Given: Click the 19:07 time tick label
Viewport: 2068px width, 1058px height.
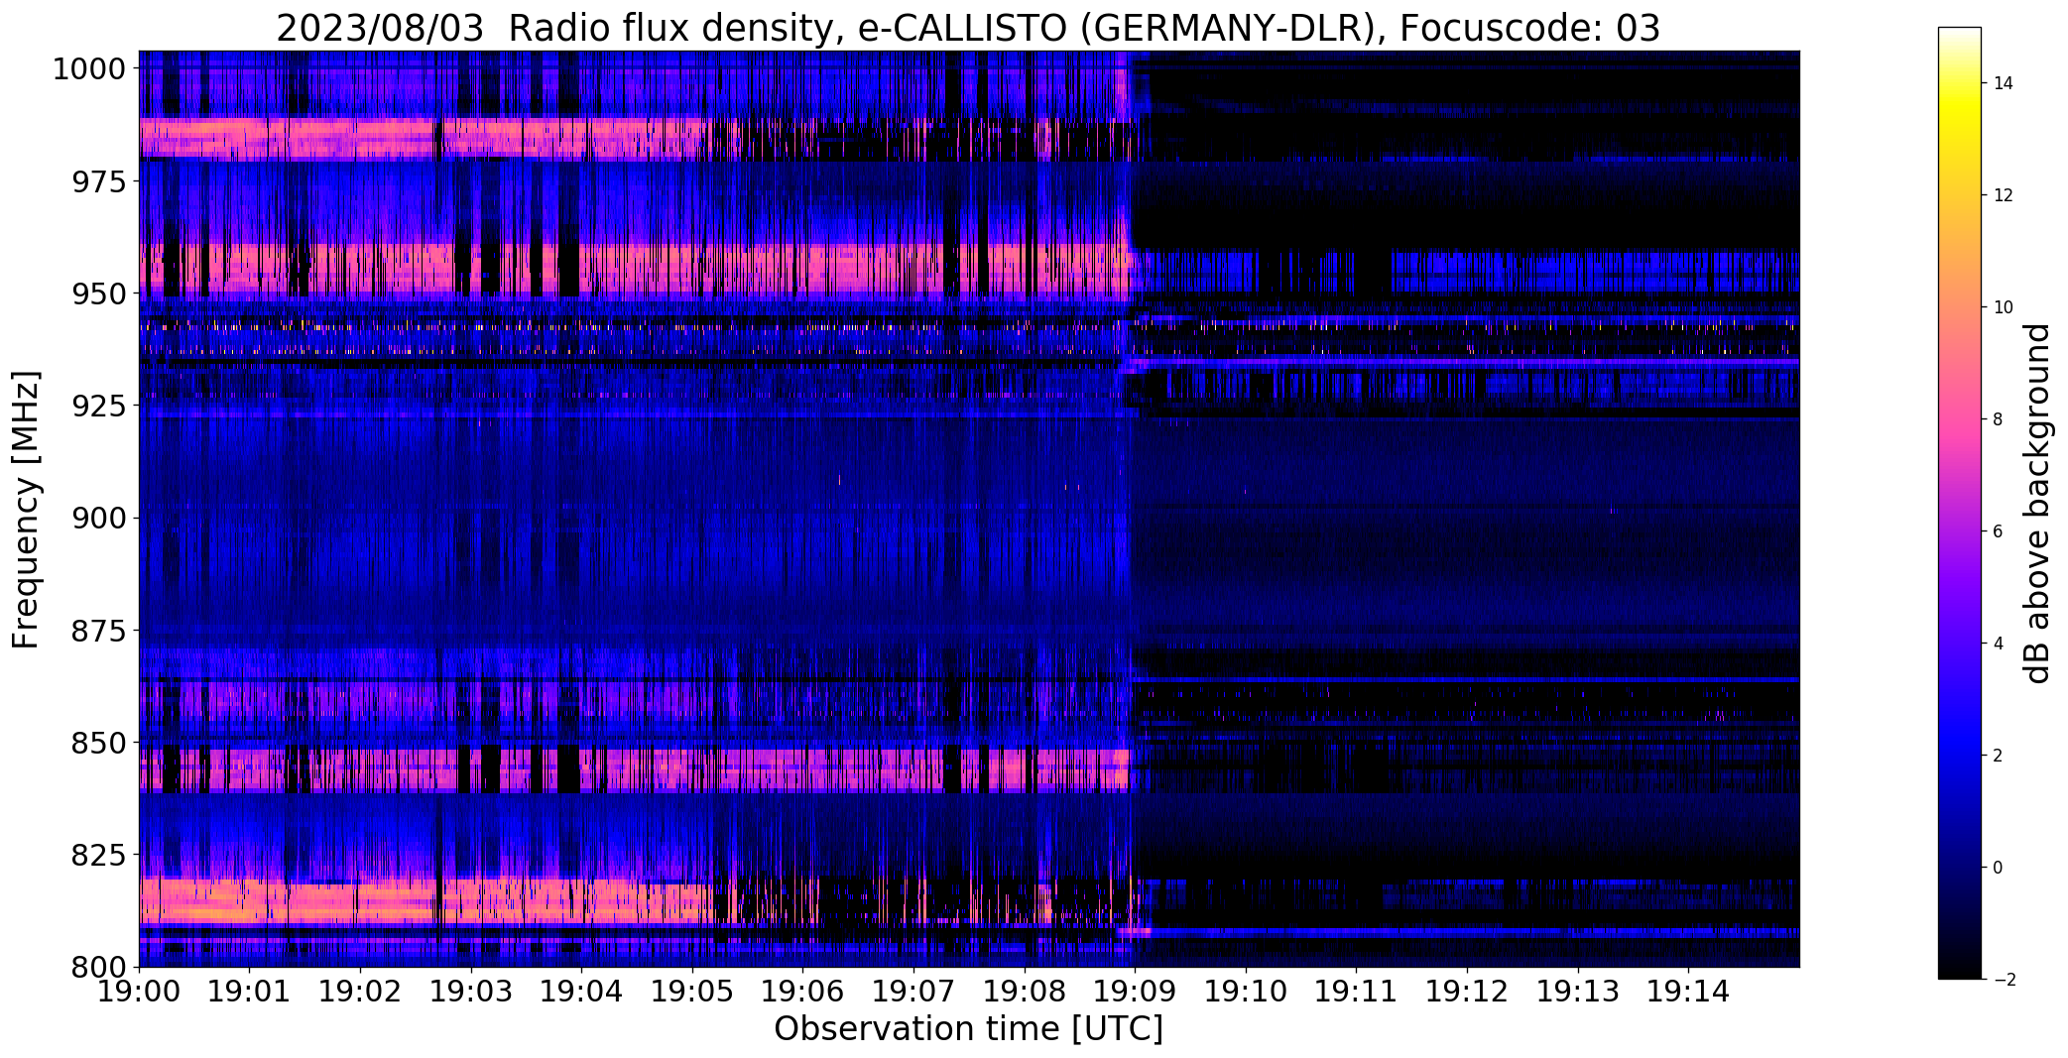Looking at the screenshot, I should (x=913, y=992).
